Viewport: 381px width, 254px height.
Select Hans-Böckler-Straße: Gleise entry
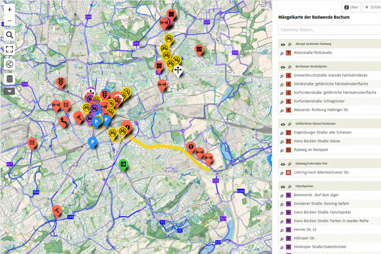(317, 141)
